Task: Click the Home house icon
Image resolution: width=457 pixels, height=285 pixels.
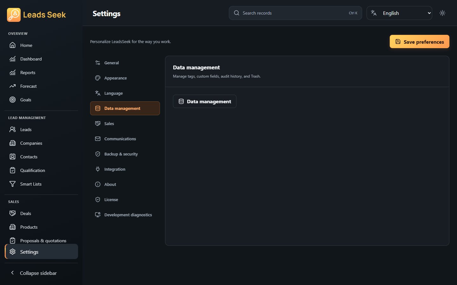Action: coord(12,45)
